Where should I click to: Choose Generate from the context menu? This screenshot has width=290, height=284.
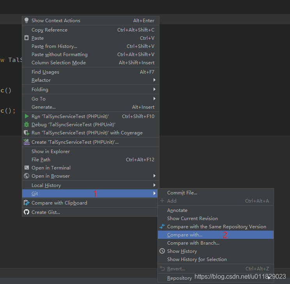pos(90,107)
